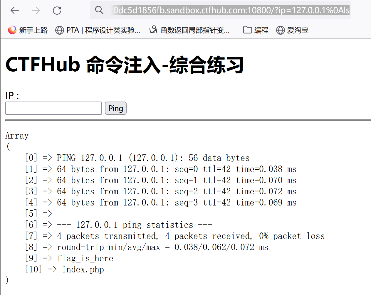
Task: Click the forward navigation arrow
Action: 36,11
